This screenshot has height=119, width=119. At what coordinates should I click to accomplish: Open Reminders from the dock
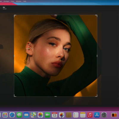(76, 115)
